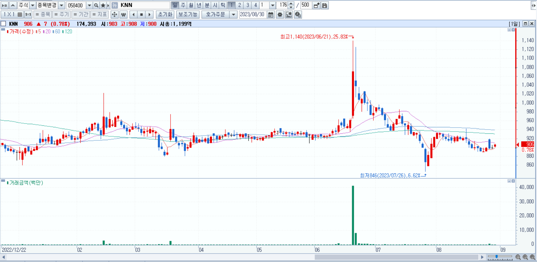Click the zoom in magnifier icon
537x262 pixels.
pyautogui.click(x=525, y=257)
